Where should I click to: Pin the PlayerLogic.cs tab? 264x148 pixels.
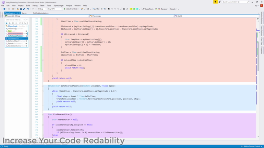[x=17, y=13]
